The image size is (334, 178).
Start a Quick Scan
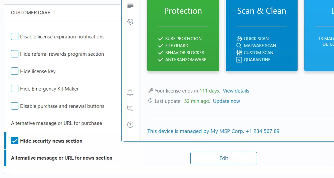(x=256, y=39)
